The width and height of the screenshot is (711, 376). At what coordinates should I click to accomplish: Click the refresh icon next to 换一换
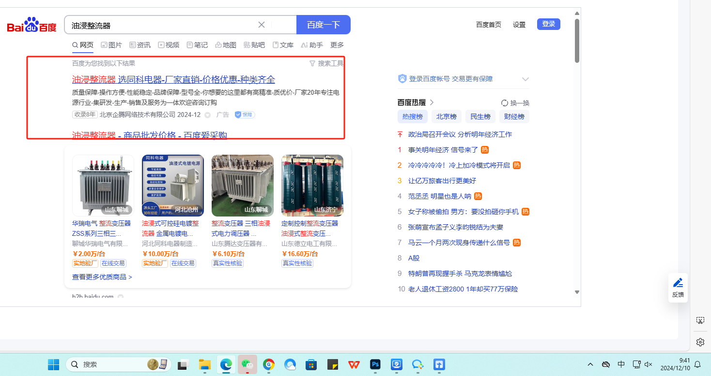tap(504, 103)
